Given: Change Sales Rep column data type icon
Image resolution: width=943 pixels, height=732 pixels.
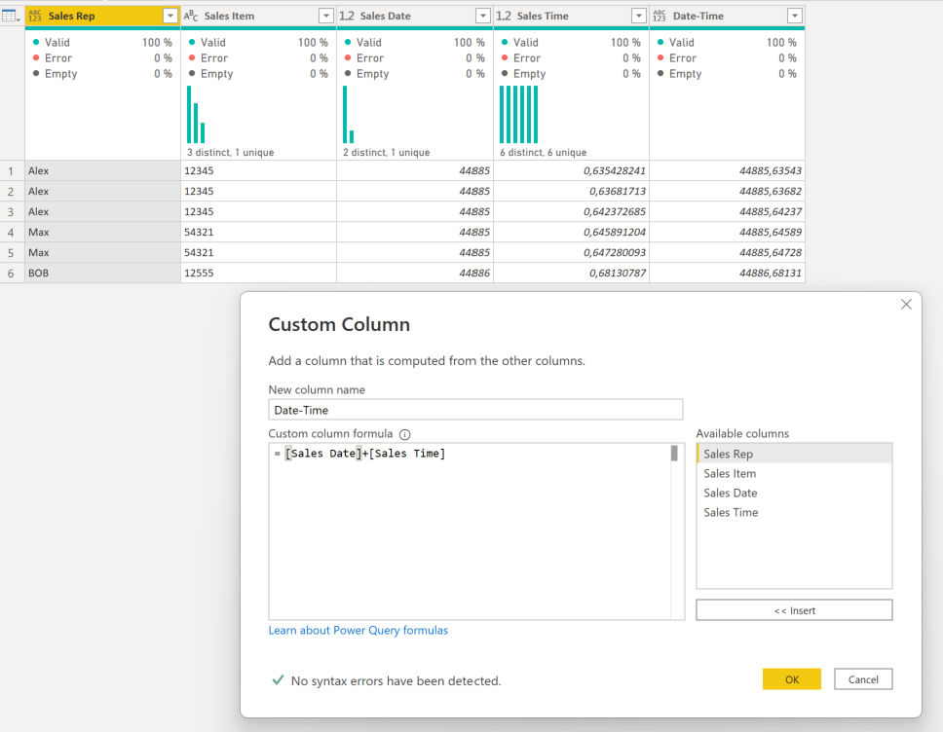Looking at the screenshot, I should (x=35, y=17).
